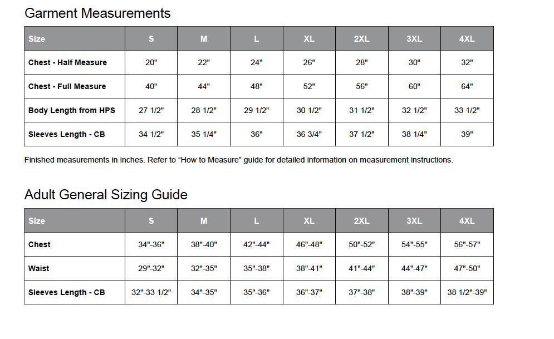This screenshot has height=339, width=554.
Task: Select the 2XL header in Adult Sizing Guide table
Action: coord(361,221)
